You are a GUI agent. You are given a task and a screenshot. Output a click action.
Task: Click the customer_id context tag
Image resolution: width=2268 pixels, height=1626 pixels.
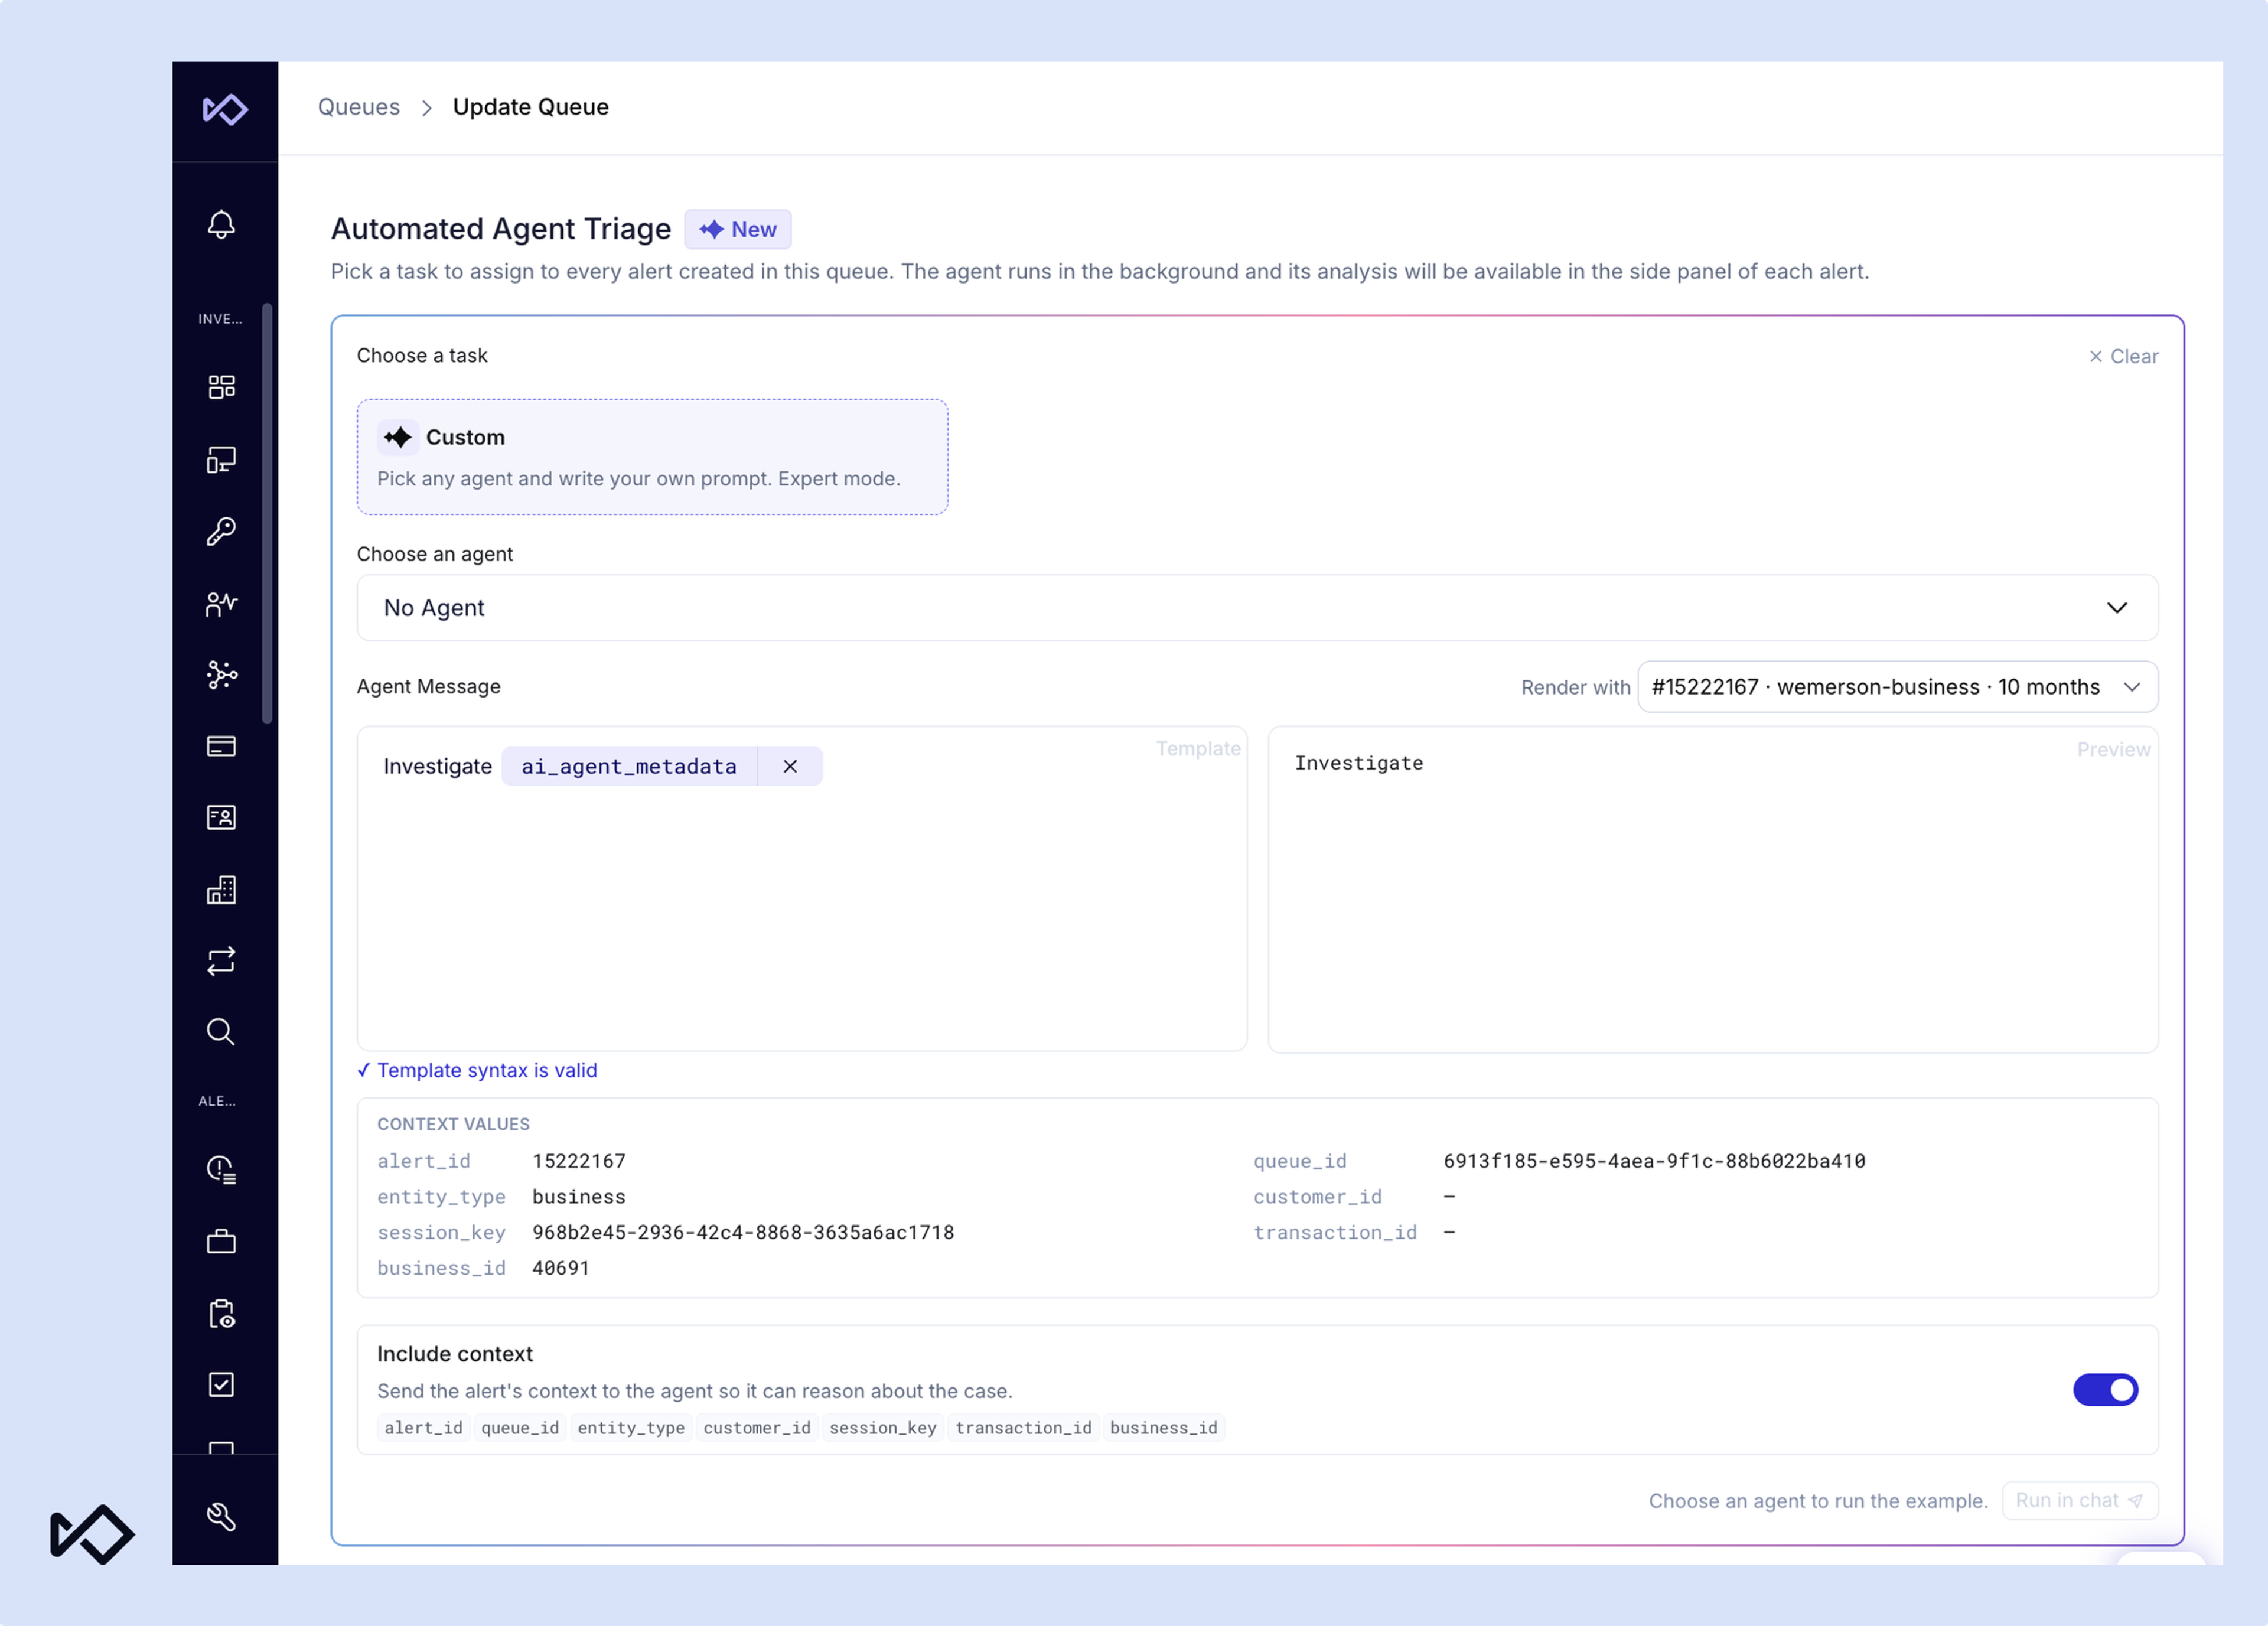tap(757, 1428)
